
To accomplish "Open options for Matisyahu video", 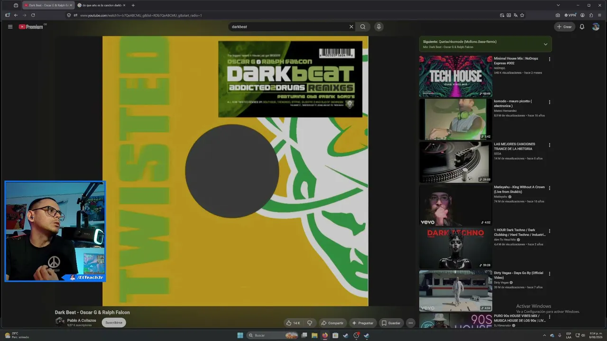I will pyautogui.click(x=550, y=188).
